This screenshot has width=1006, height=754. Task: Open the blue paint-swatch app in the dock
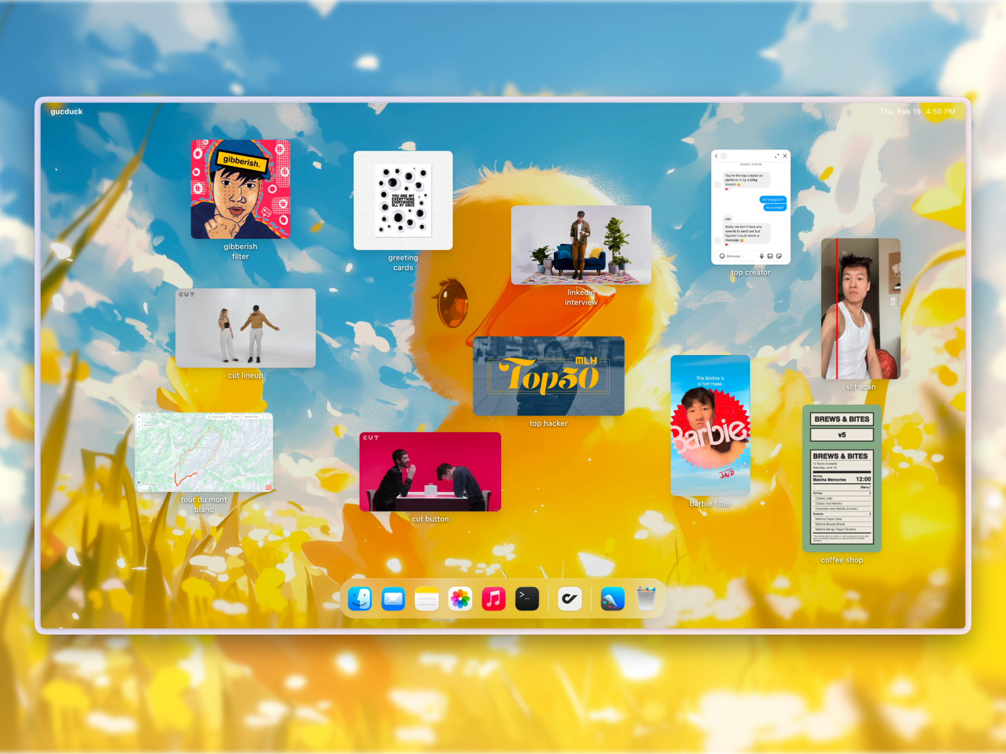pos(612,599)
